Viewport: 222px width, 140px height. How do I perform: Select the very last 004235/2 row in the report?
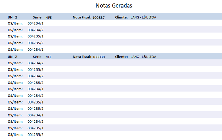[x=35, y=134]
